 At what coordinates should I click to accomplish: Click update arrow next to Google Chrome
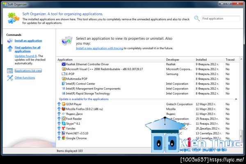tap(59, 138)
